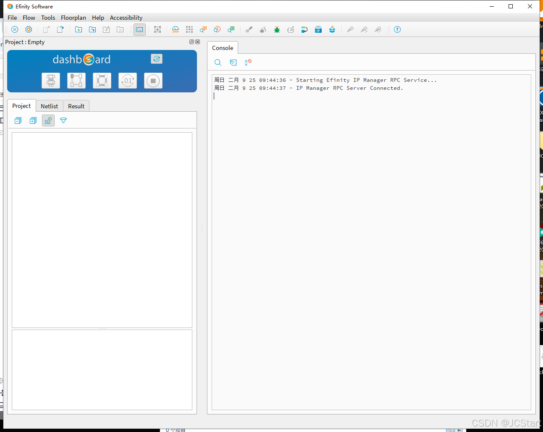Open the Tools menu
The image size is (543, 432).
(48, 18)
